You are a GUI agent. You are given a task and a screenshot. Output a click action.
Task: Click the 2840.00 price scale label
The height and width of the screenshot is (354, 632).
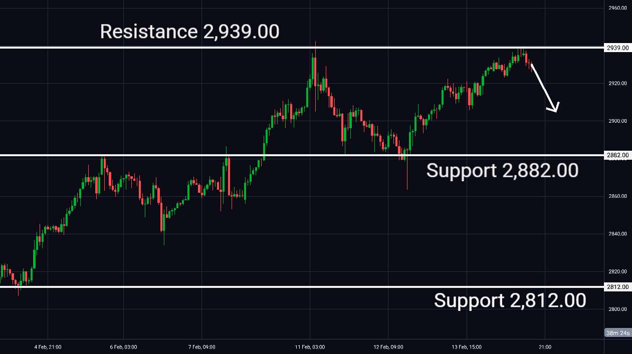617,234
